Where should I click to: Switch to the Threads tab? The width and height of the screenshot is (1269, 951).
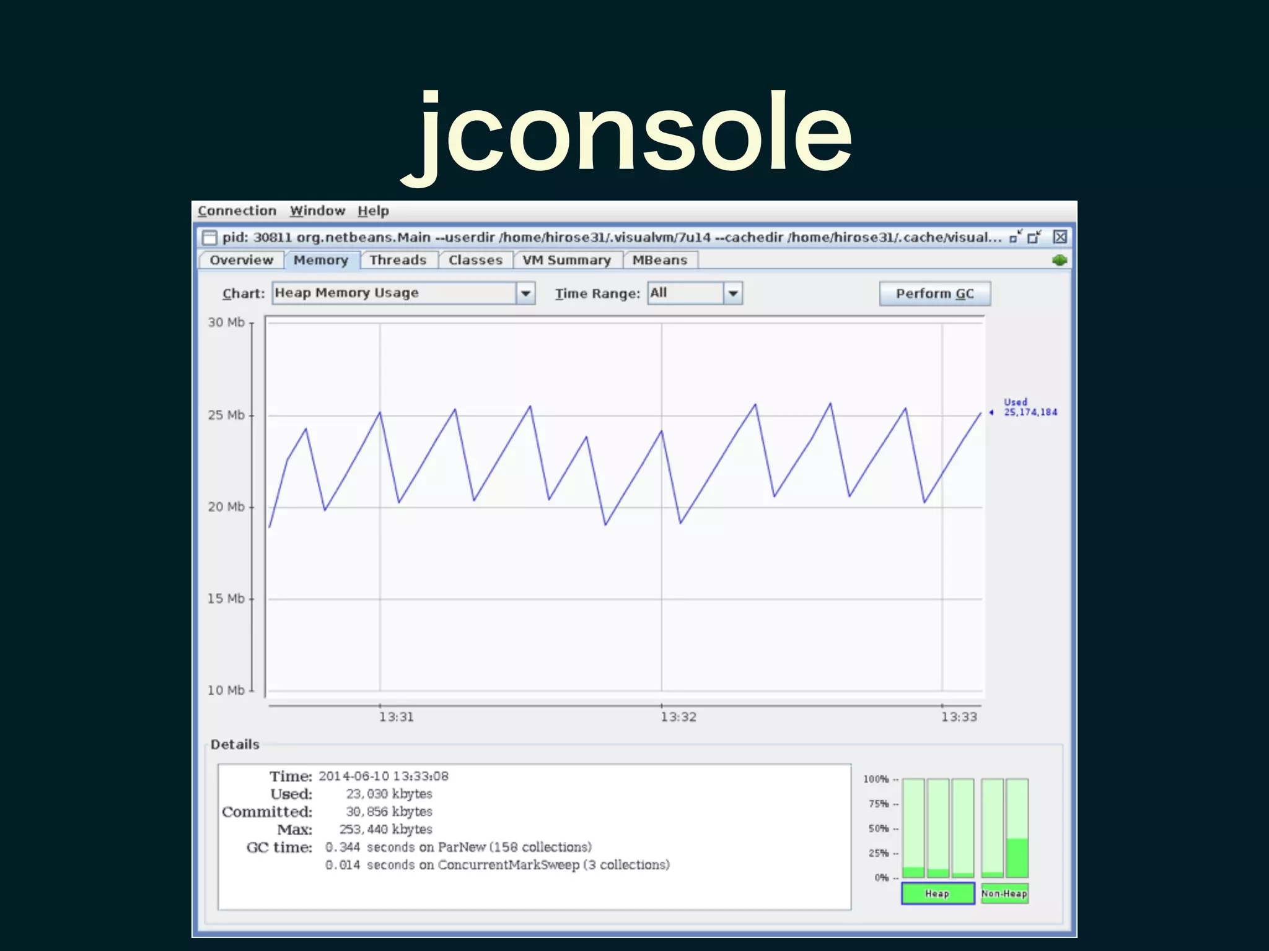[398, 260]
